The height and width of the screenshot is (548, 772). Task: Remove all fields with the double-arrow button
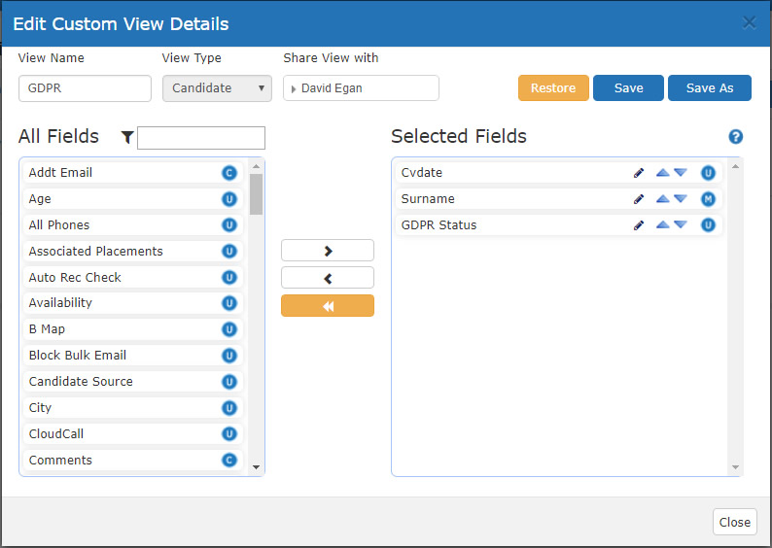tap(328, 306)
